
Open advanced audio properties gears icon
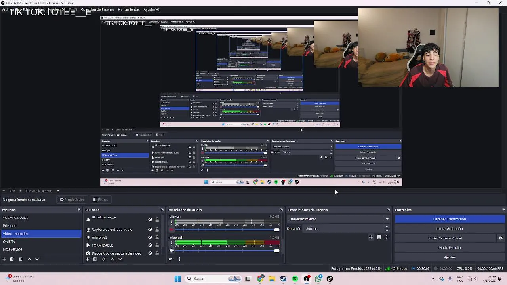click(171, 259)
